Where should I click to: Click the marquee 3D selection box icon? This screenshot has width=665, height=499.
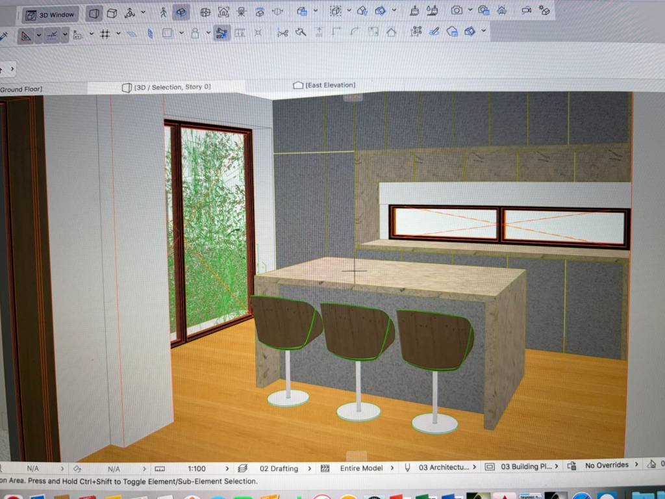pos(335,11)
